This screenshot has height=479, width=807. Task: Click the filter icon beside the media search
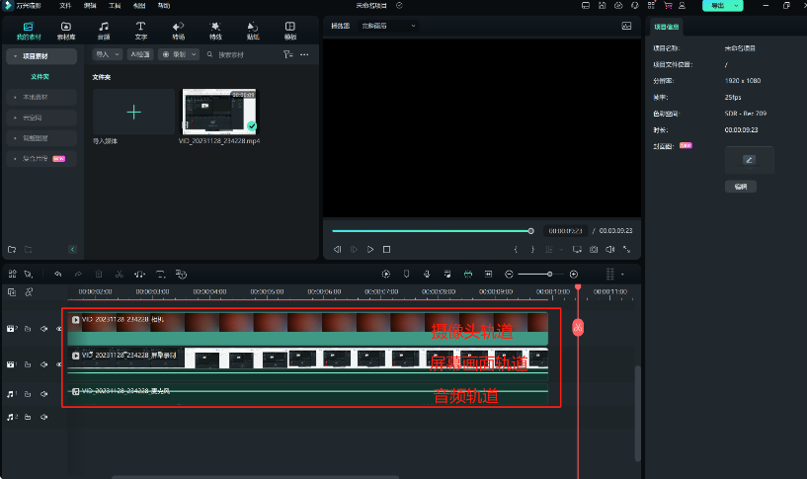click(287, 54)
